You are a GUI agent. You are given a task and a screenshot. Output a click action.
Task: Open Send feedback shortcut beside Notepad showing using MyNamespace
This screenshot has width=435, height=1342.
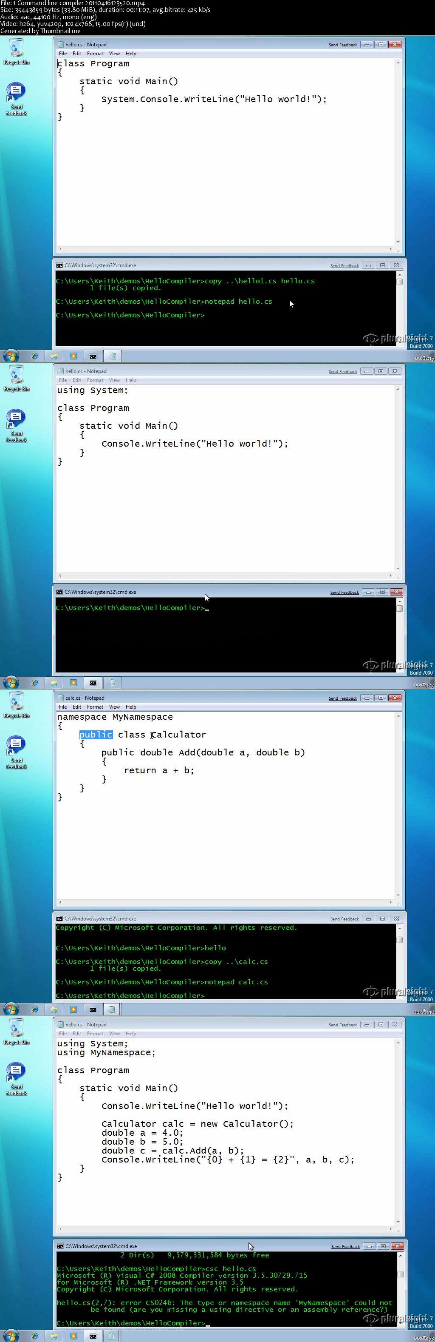tap(16, 1078)
